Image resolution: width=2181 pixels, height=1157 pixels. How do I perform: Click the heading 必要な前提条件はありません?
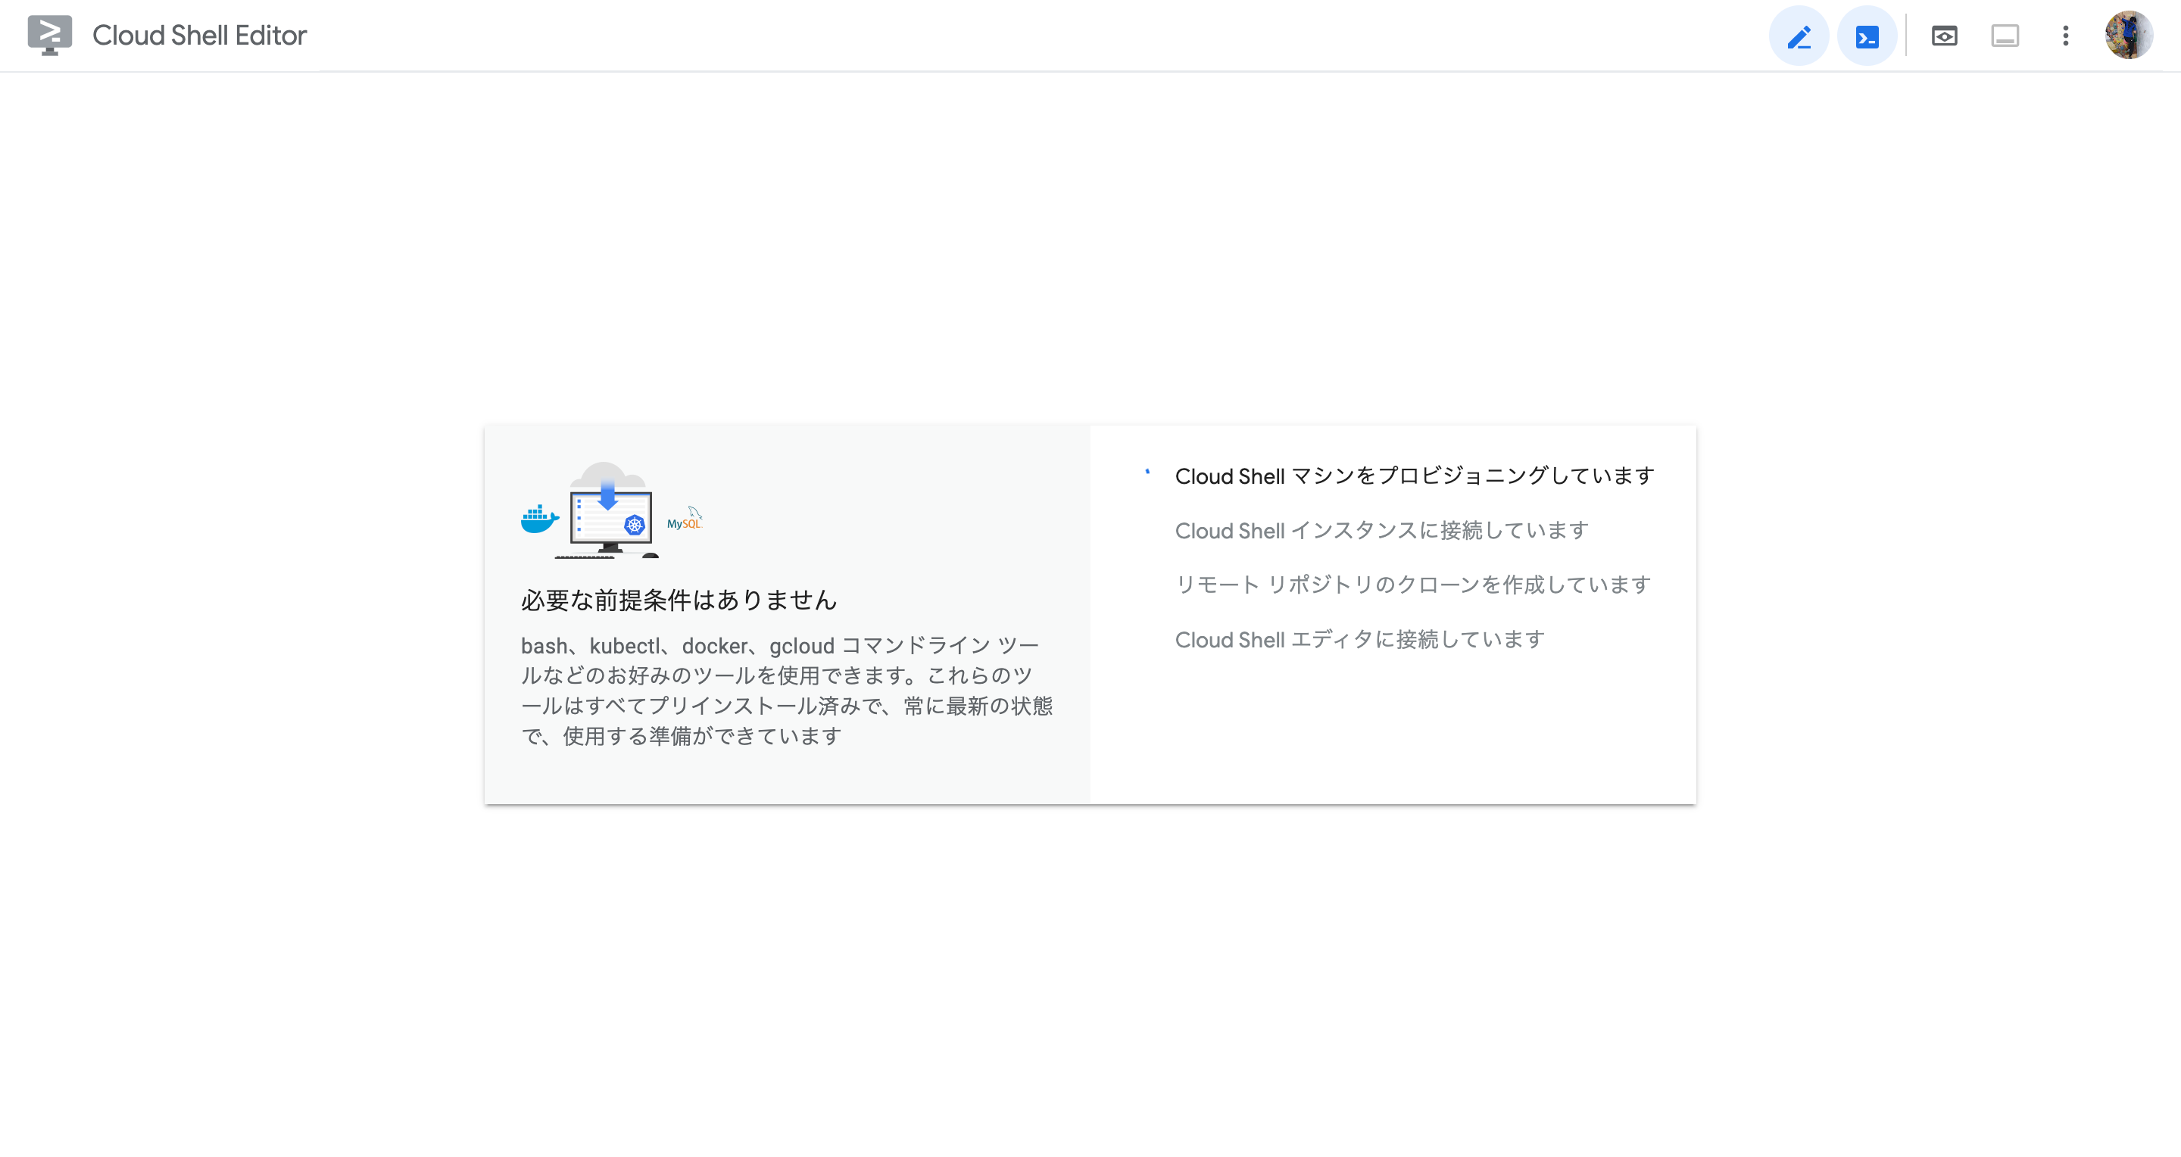(679, 599)
